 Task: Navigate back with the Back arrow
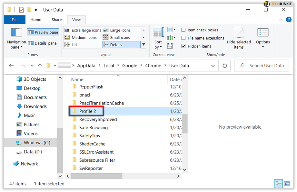point(11,66)
